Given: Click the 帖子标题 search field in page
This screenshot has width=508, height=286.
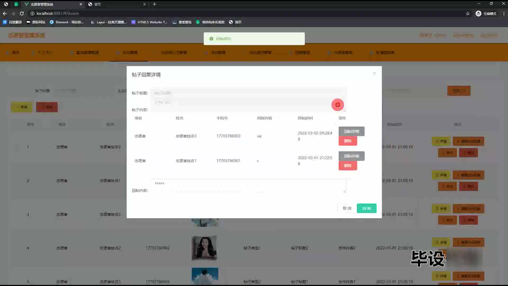Looking at the screenshot, I should [79, 91].
